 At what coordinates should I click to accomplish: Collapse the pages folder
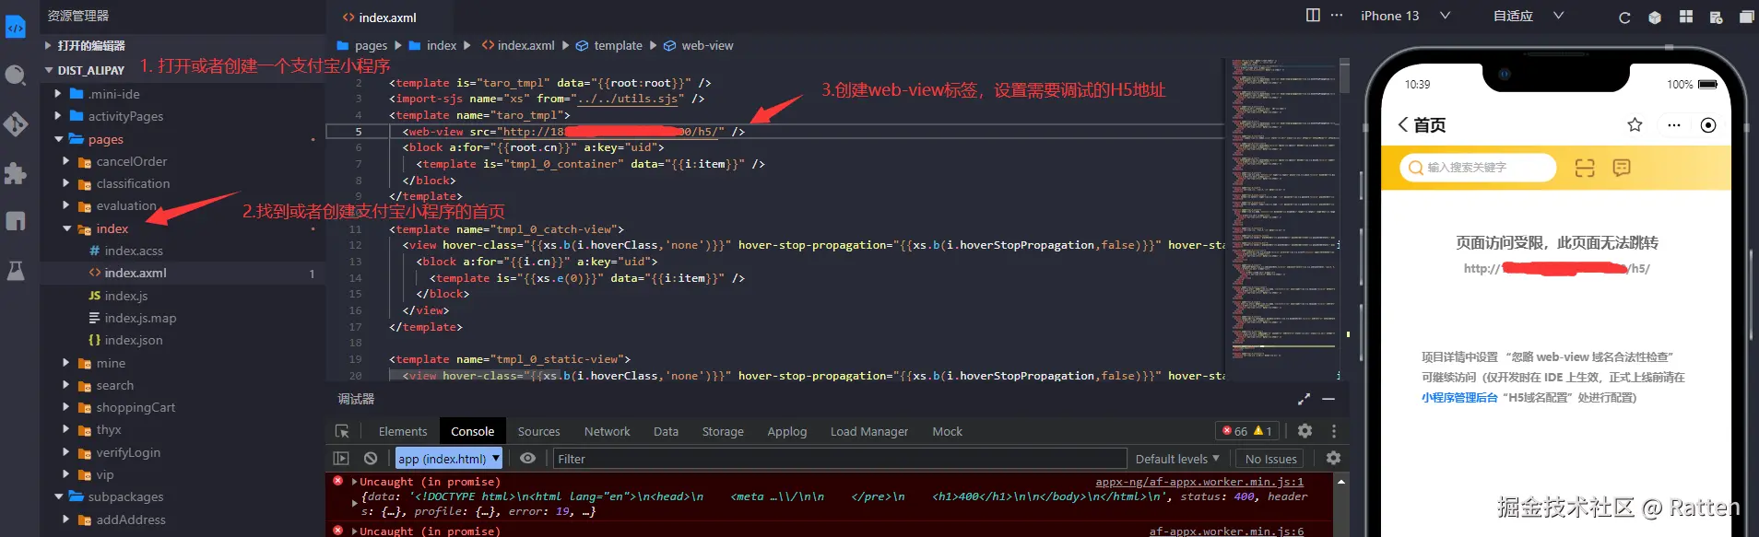[x=58, y=139]
